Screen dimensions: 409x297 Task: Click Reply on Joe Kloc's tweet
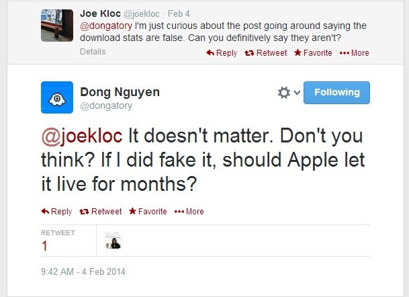click(221, 52)
